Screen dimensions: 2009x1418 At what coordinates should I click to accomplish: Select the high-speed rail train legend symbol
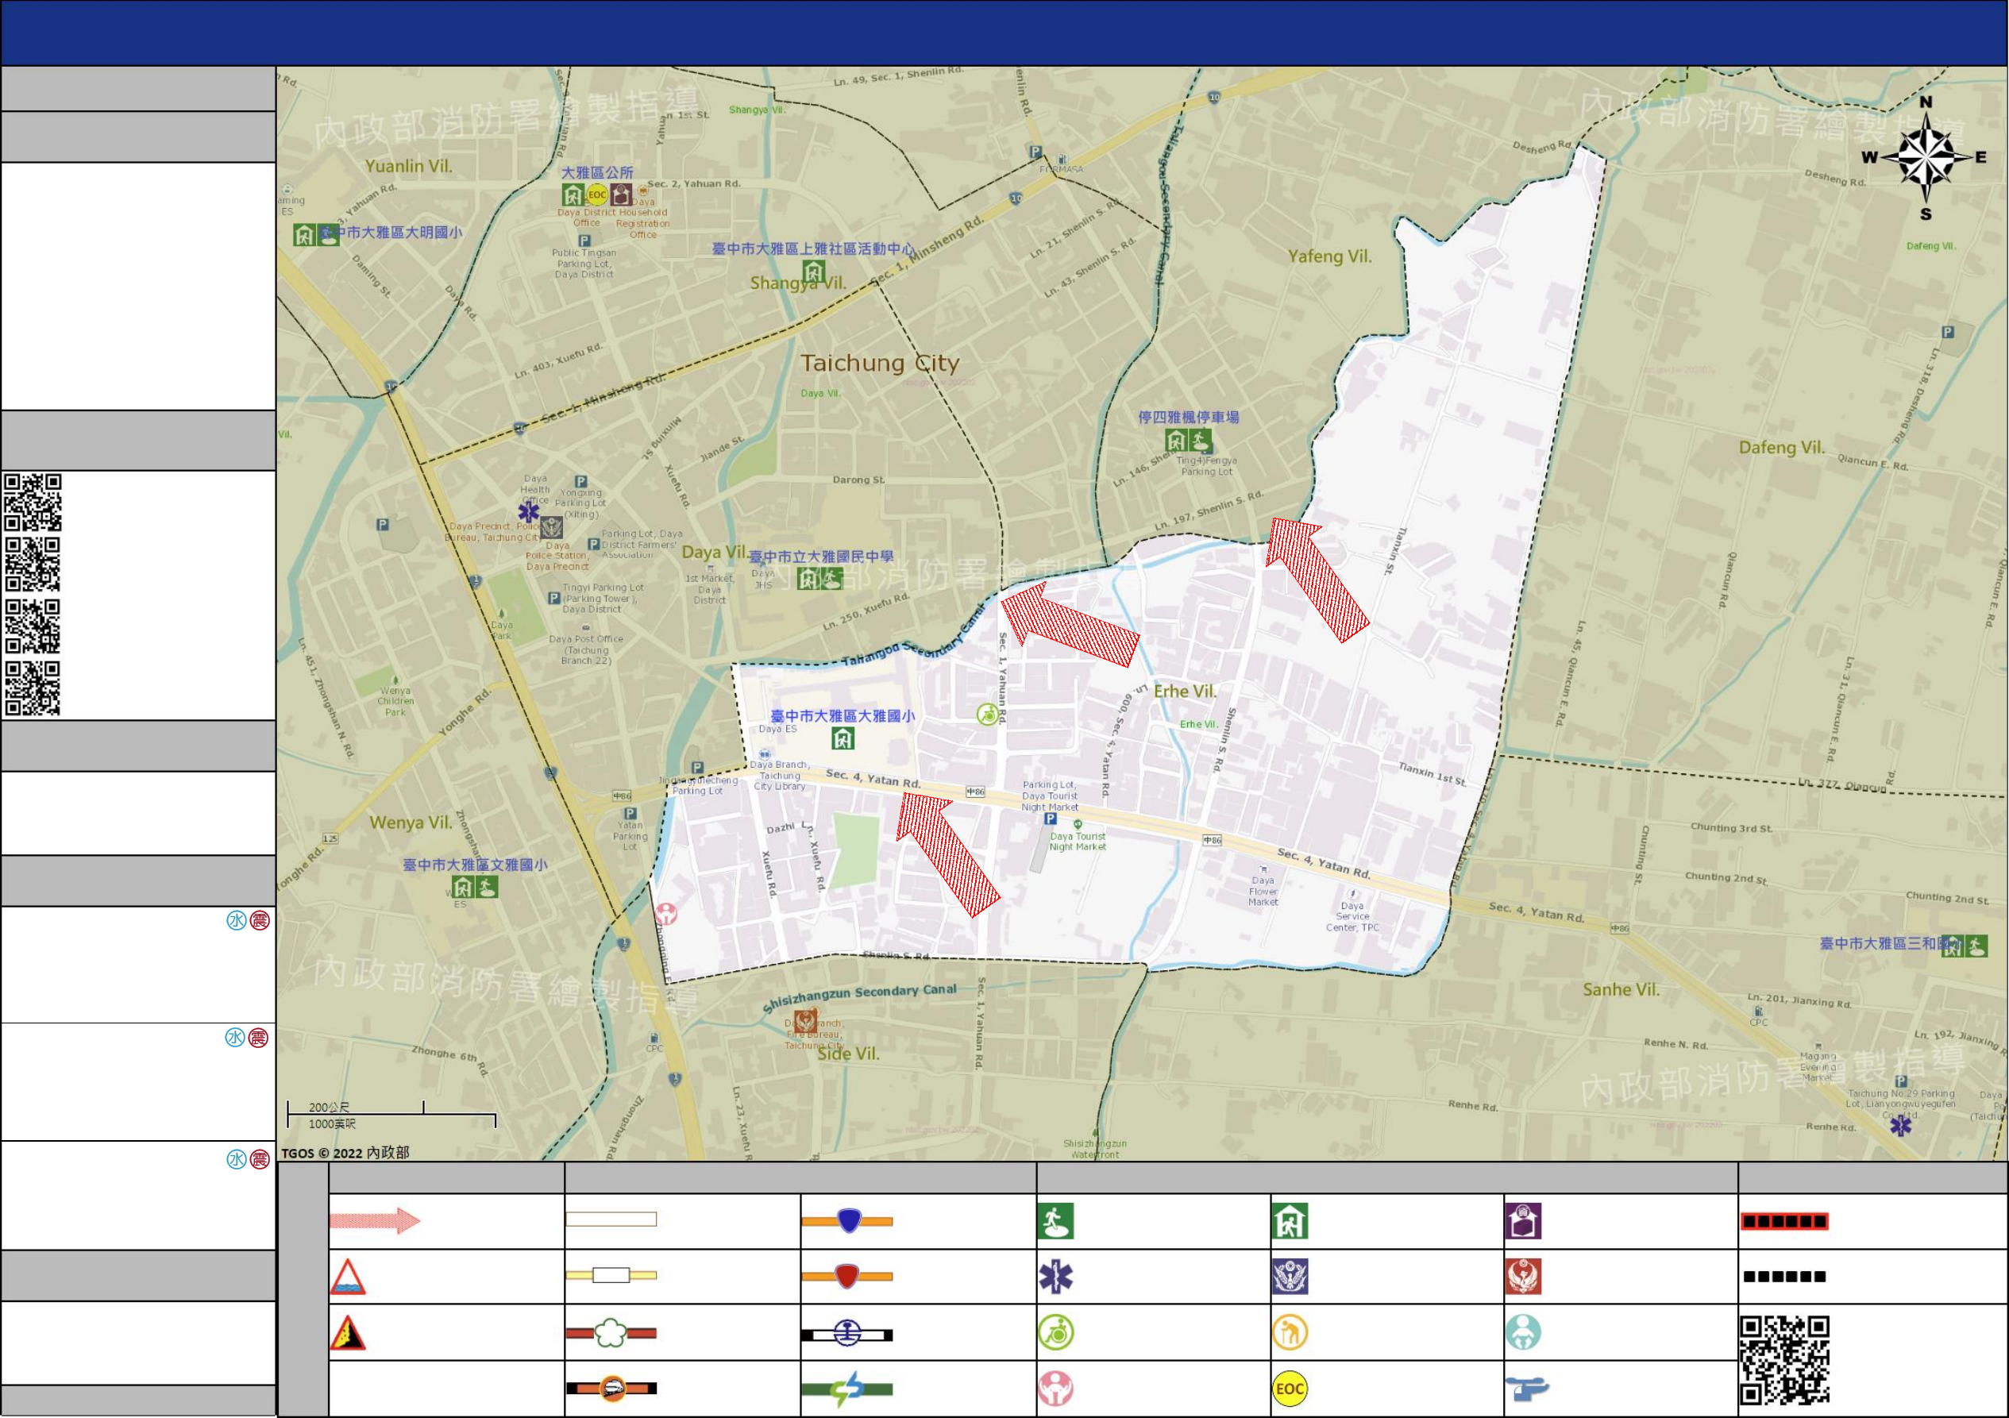pyautogui.click(x=611, y=1389)
